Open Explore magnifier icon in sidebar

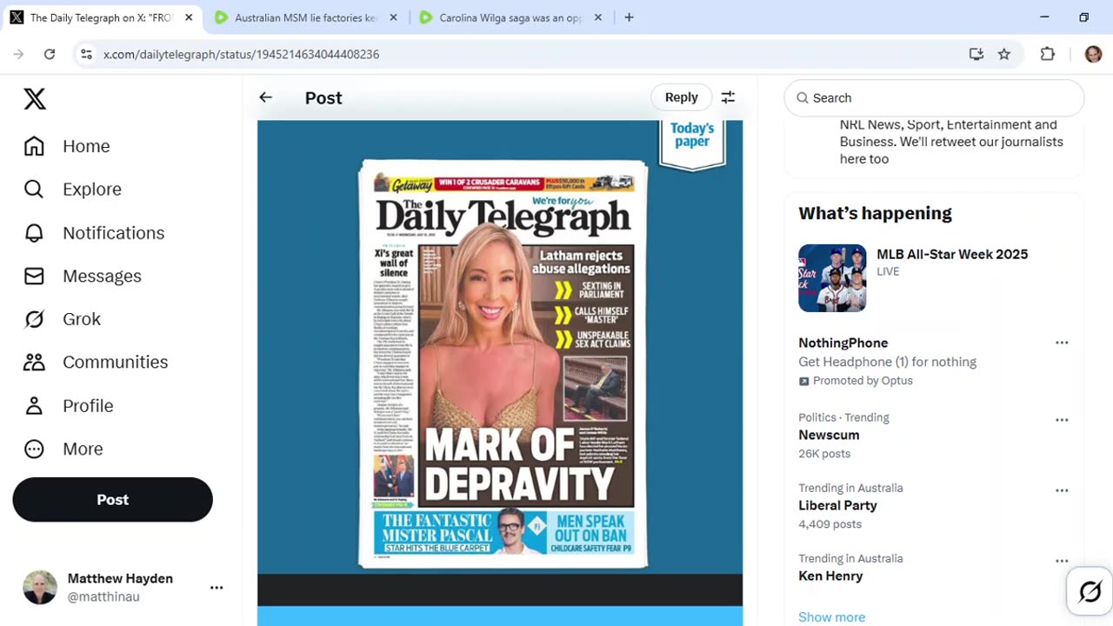coord(34,189)
